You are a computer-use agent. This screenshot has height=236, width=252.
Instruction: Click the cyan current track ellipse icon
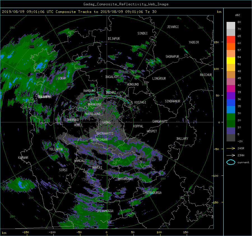(x=231, y=162)
